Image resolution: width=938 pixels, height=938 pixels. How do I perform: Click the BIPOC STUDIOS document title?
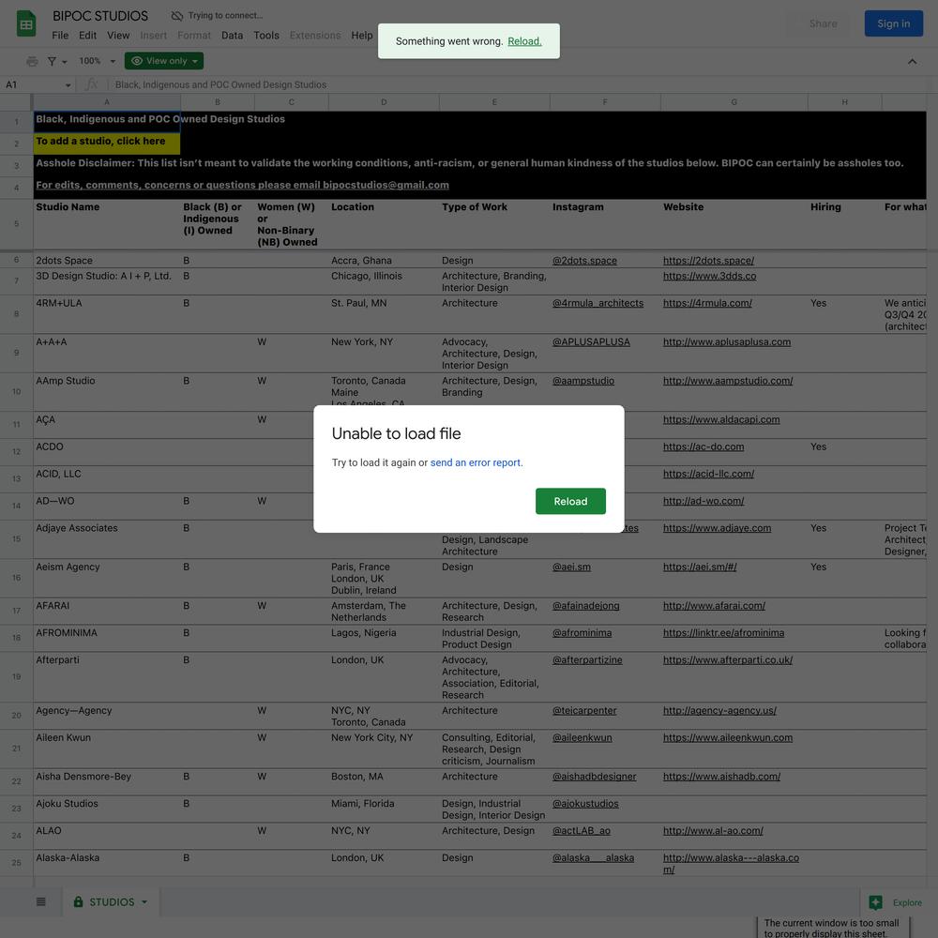pos(100,16)
